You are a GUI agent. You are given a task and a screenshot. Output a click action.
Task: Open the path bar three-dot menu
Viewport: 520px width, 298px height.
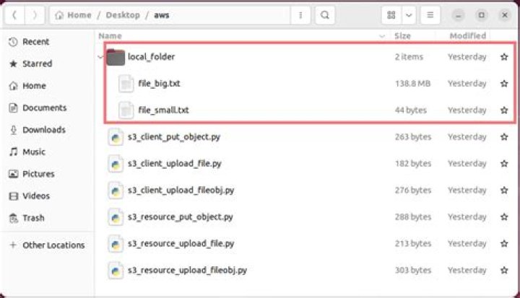[x=300, y=15]
